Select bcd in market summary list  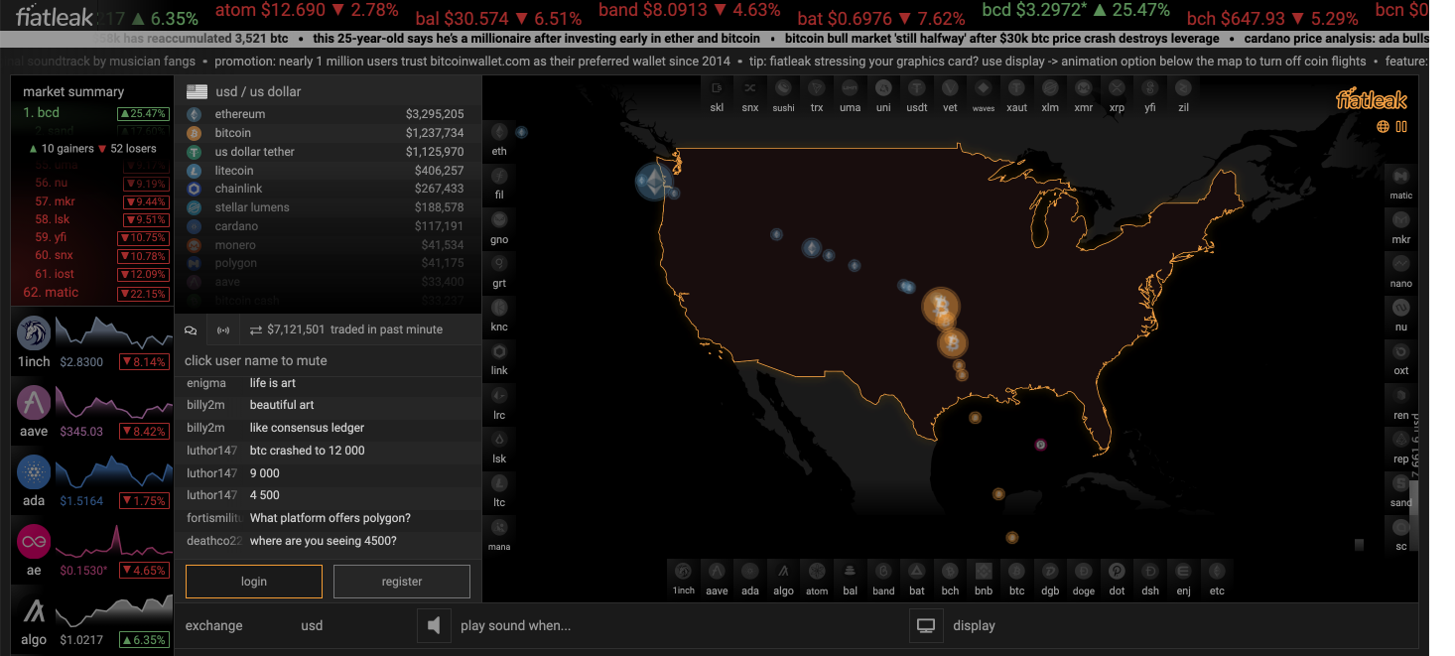click(x=93, y=112)
